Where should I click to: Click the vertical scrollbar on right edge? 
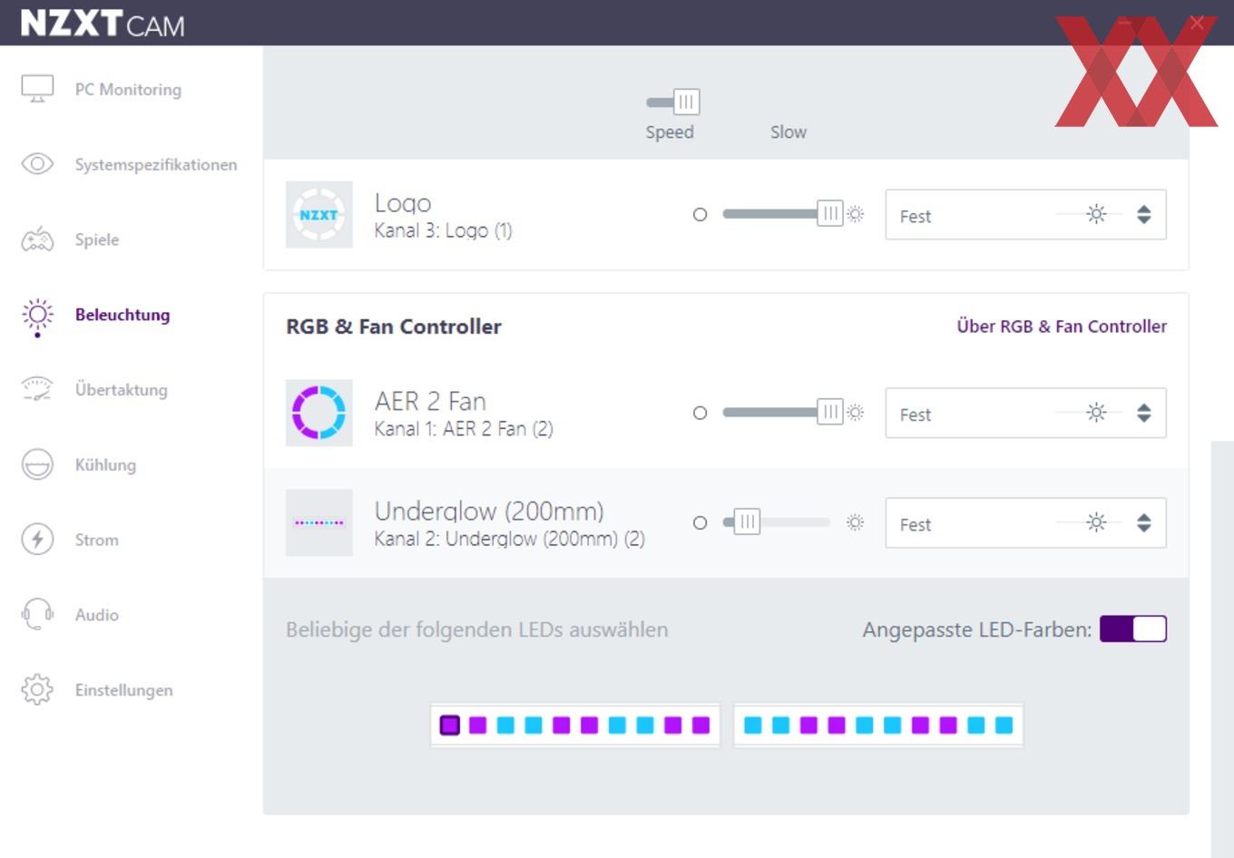[x=1222, y=649]
